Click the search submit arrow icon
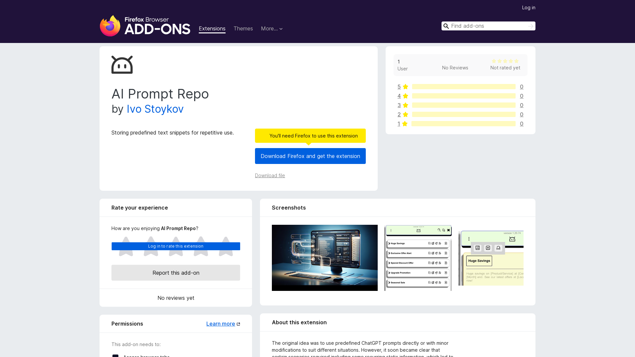The image size is (635, 357). [530, 26]
